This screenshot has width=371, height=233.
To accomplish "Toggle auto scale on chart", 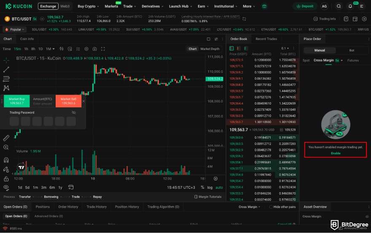I will tap(219, 187).
